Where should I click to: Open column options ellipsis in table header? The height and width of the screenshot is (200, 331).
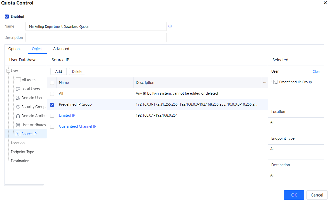[x=264, y=83]
